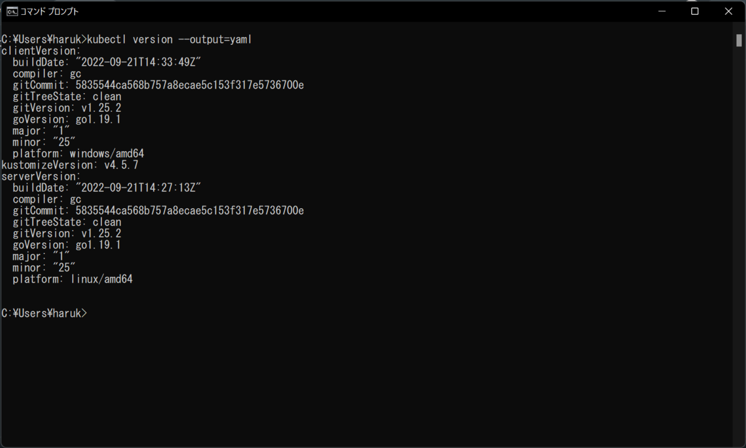
Task: Click the windows/amd64 platform line
Action: [x=78, y=153]
